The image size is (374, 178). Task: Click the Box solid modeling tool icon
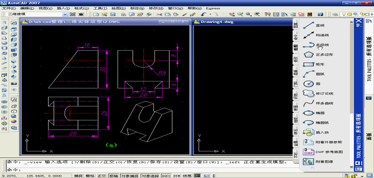pos(4,28)
